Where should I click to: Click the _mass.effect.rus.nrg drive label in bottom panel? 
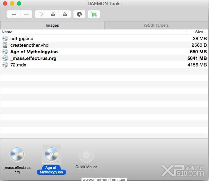tap(17, 170)
